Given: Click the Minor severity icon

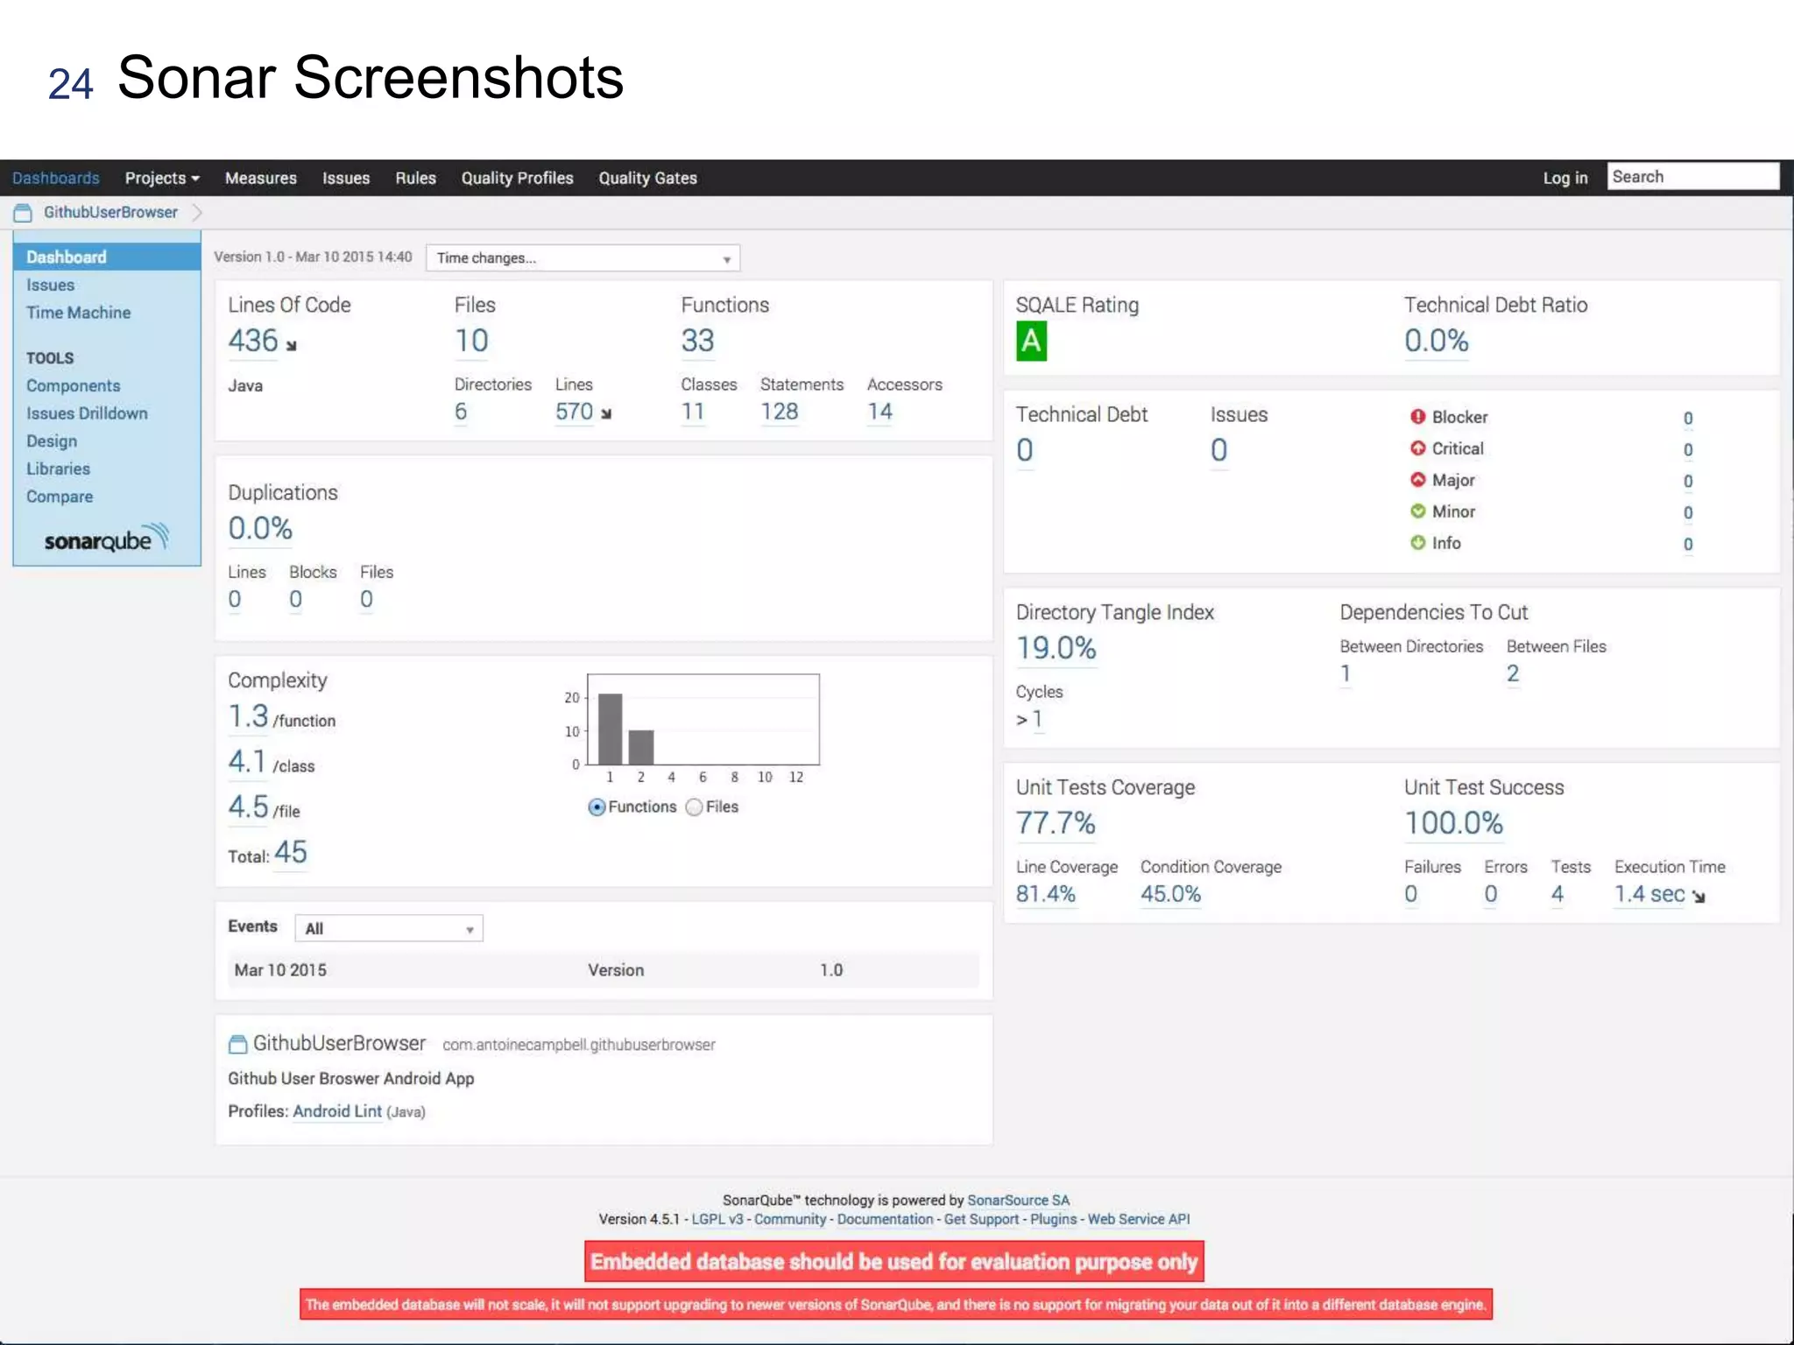Looking at the screenshot, I should click(1417, 511).
